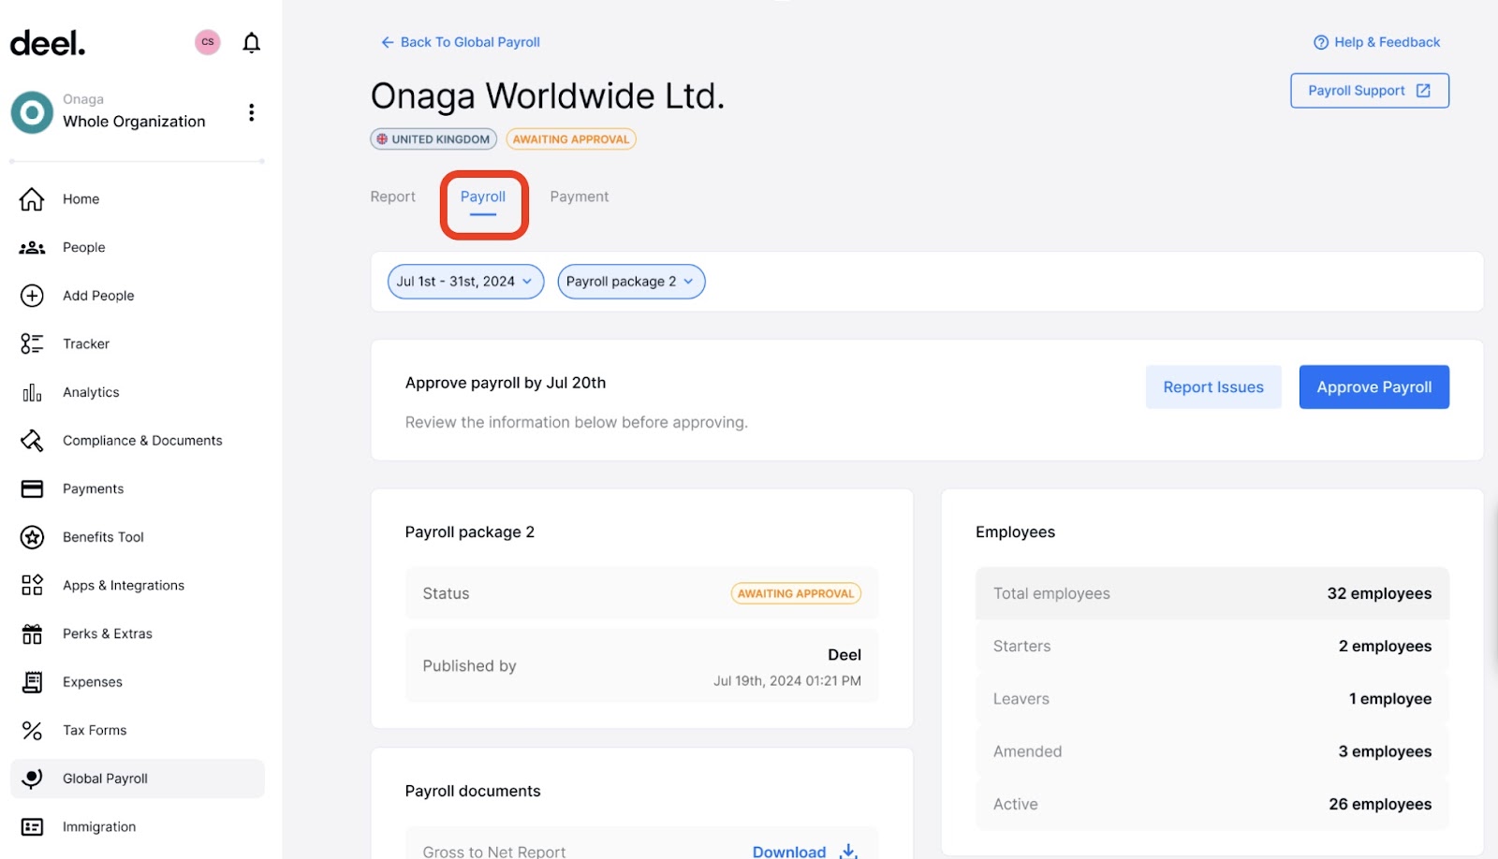Image resolution: width=1498 pixels, height=859 pixels.
Task: Click the Compliance & Documents gavel icon
Action: coord(32,440)
